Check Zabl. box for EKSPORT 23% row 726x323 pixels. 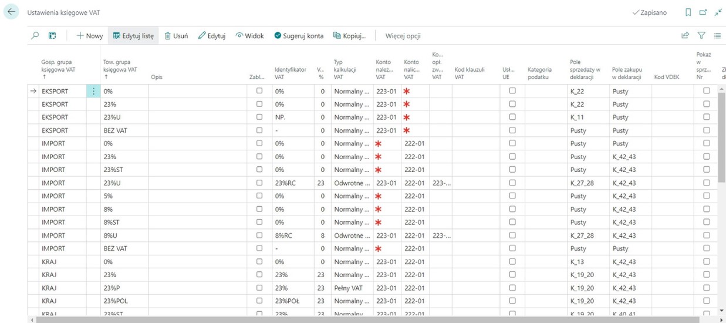[x=259, y=104]
